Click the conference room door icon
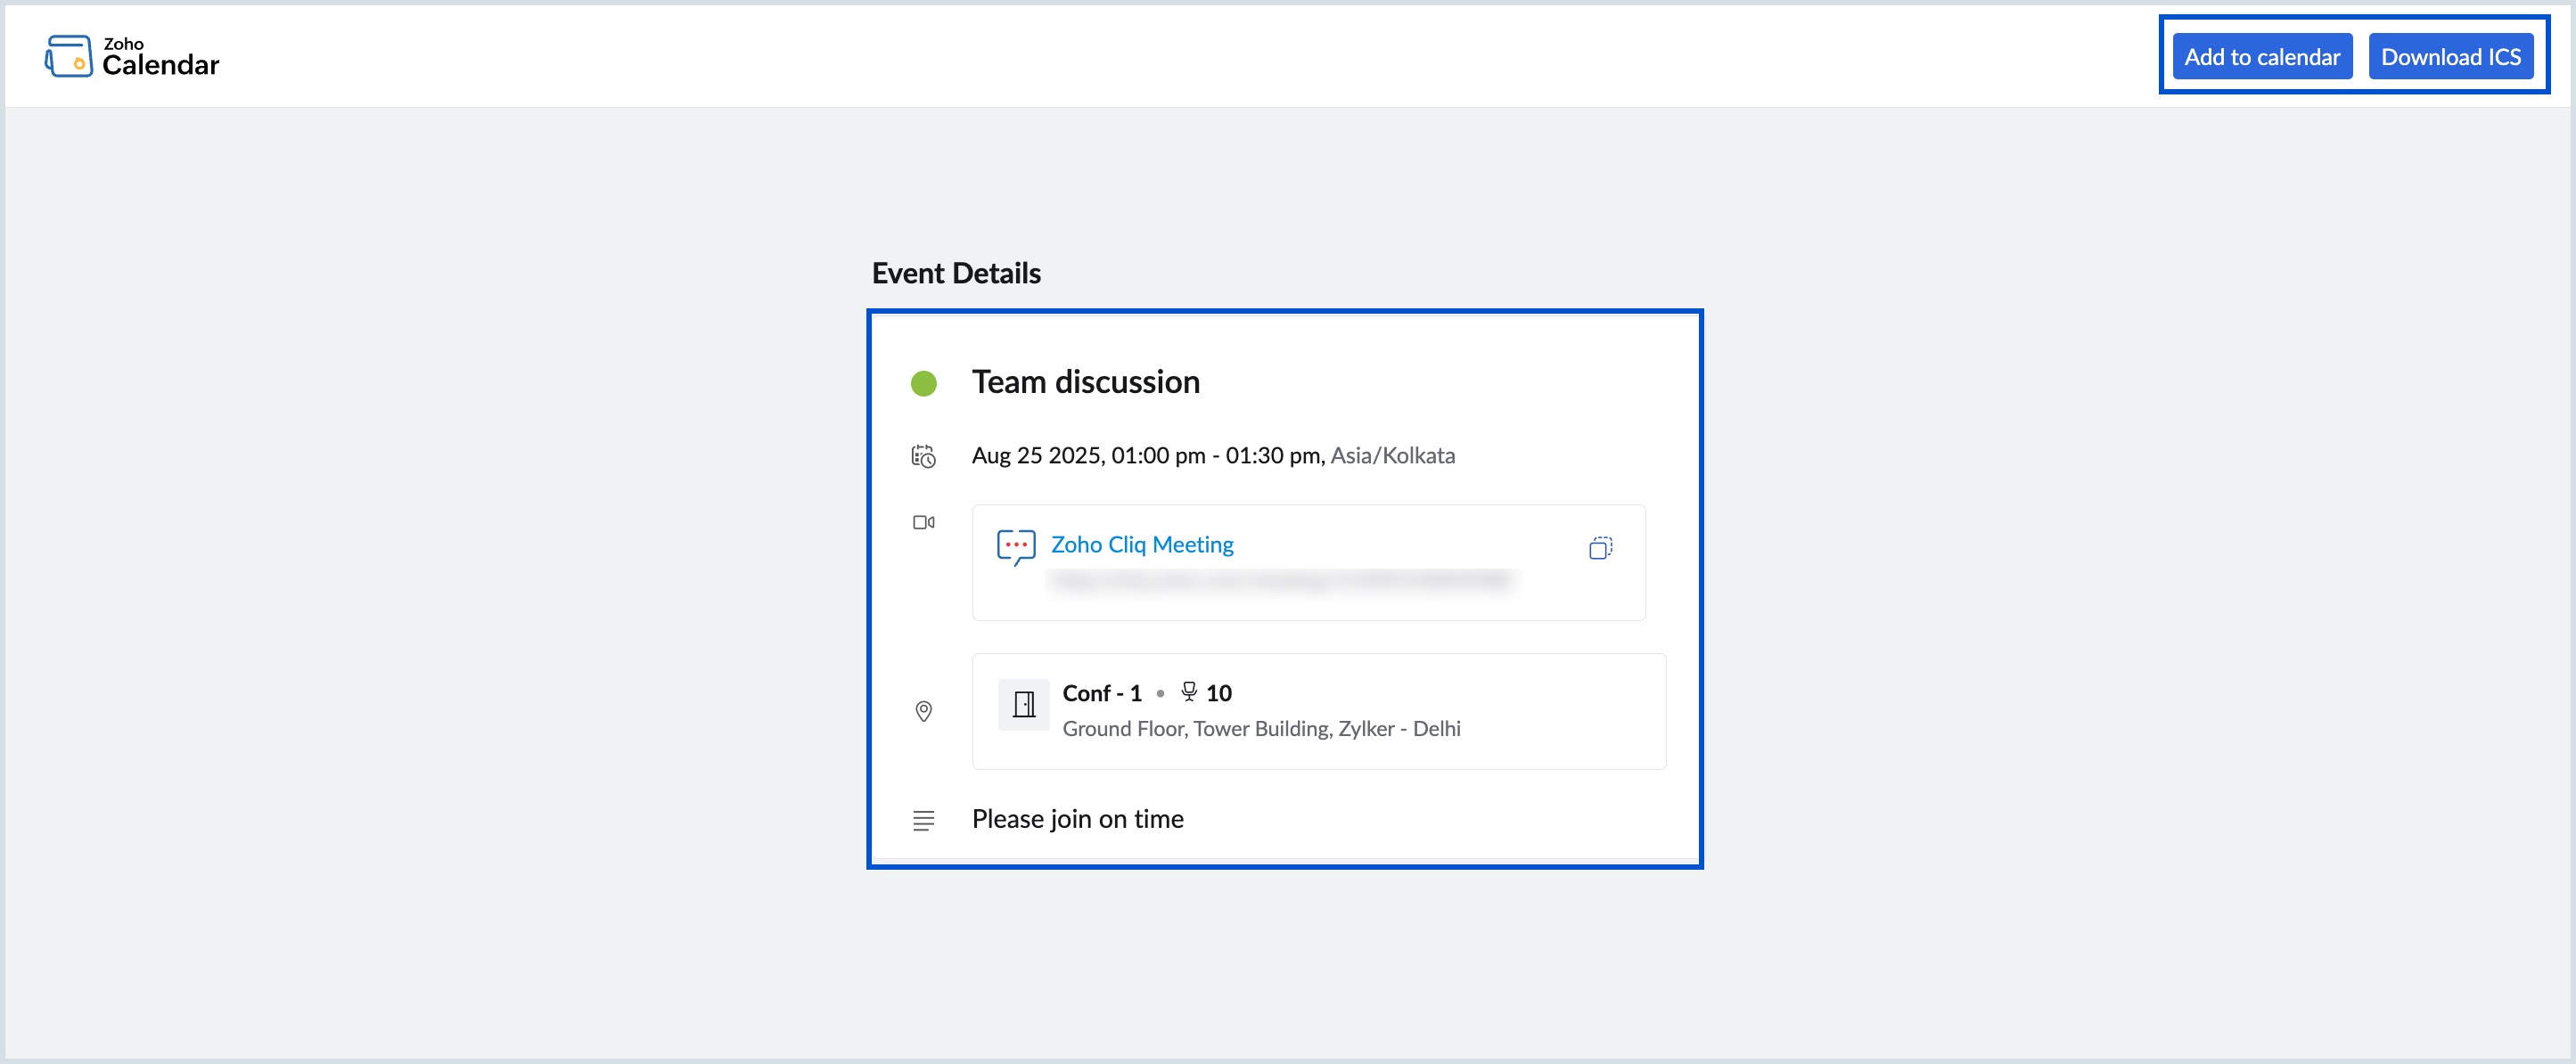2576x1064 pixels. (1023, 703)
